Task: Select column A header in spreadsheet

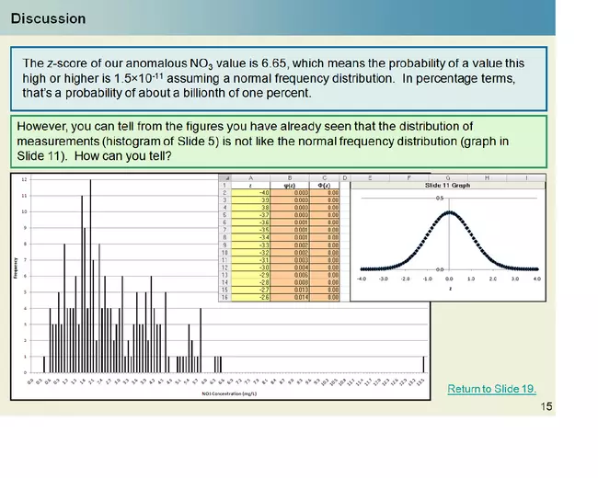Action: point(250,176)
